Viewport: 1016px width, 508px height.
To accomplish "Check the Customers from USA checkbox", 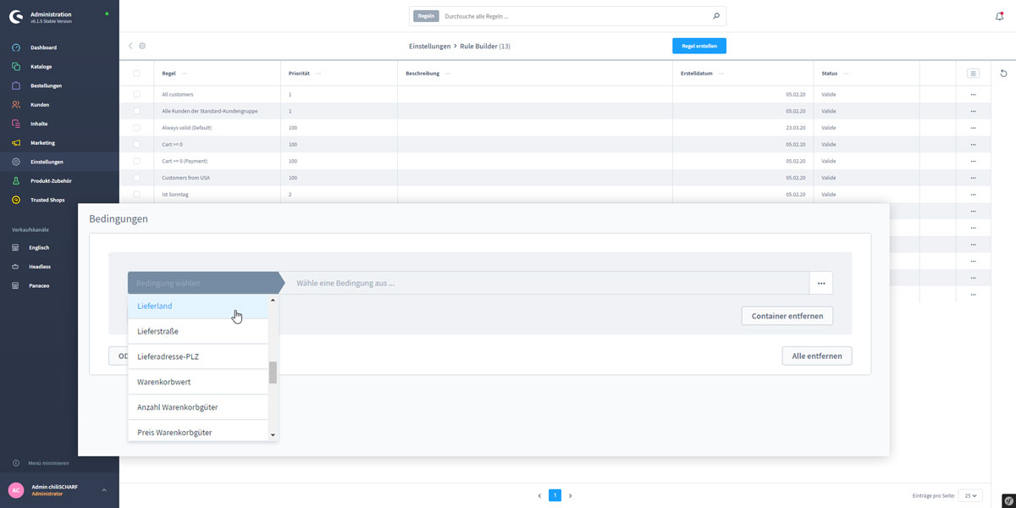I will (136, 178).
